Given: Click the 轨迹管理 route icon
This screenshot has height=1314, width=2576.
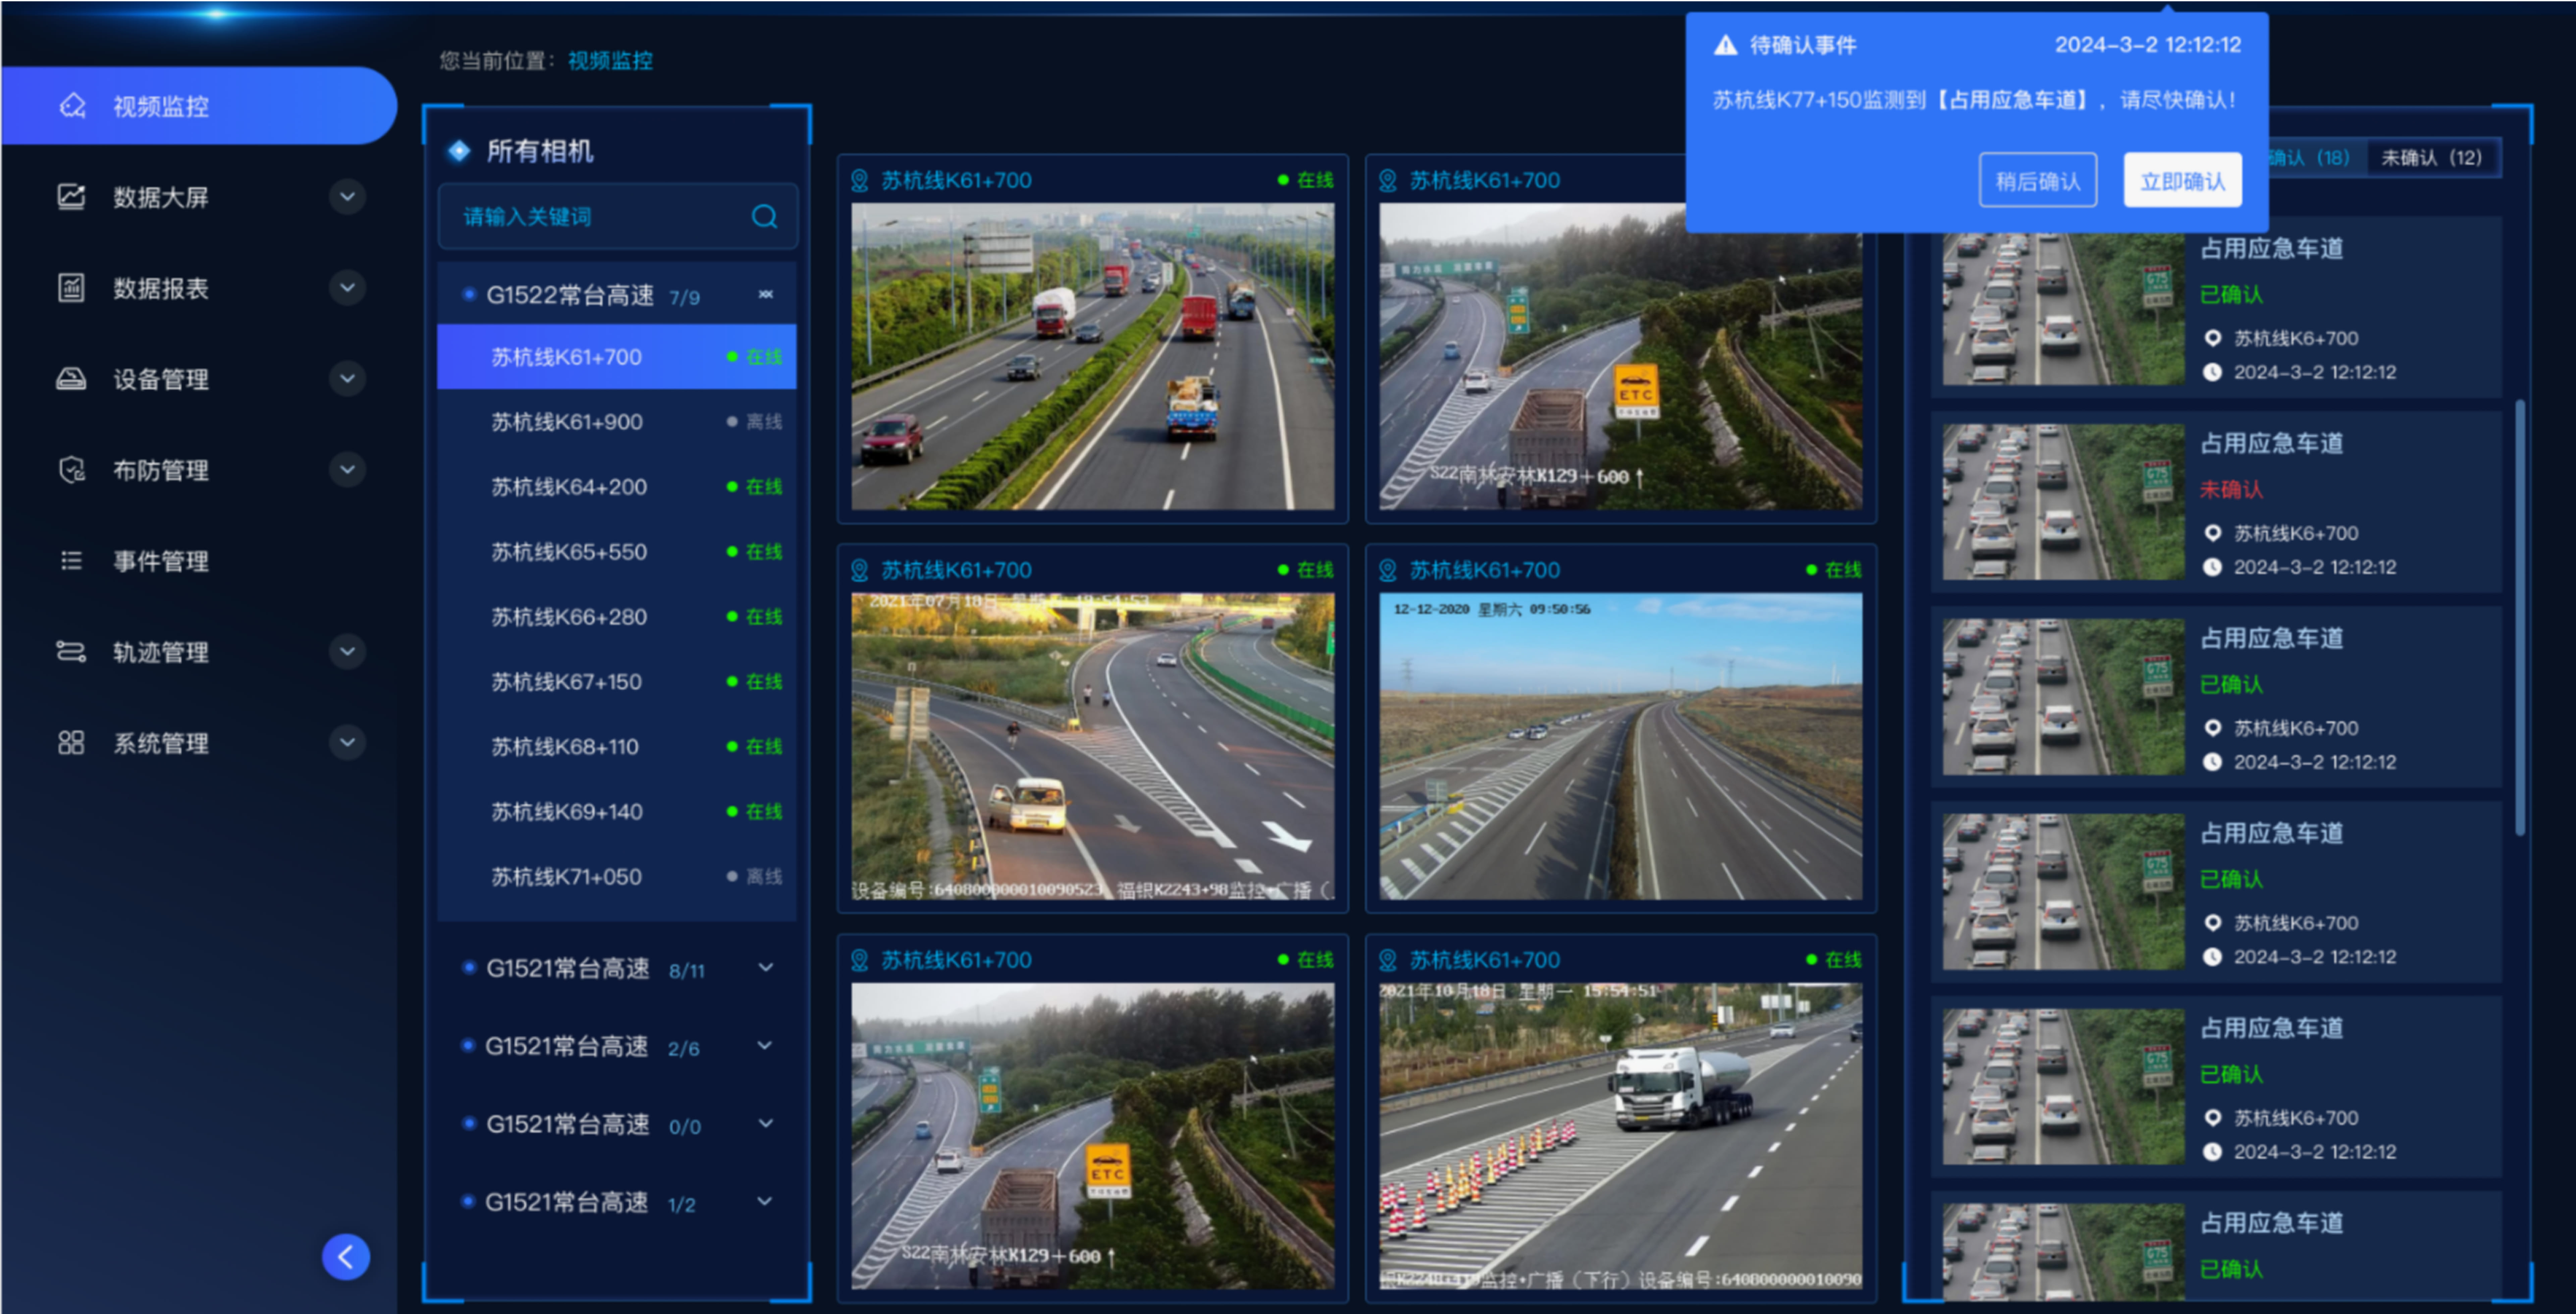Looking at the screenshot, I should (71, 652).
